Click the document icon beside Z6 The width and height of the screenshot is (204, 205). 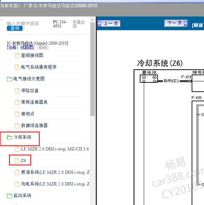[x=17, y=161]
